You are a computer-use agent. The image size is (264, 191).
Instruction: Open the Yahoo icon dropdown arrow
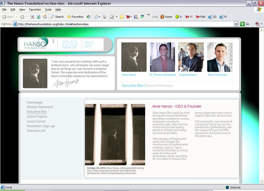131,17
